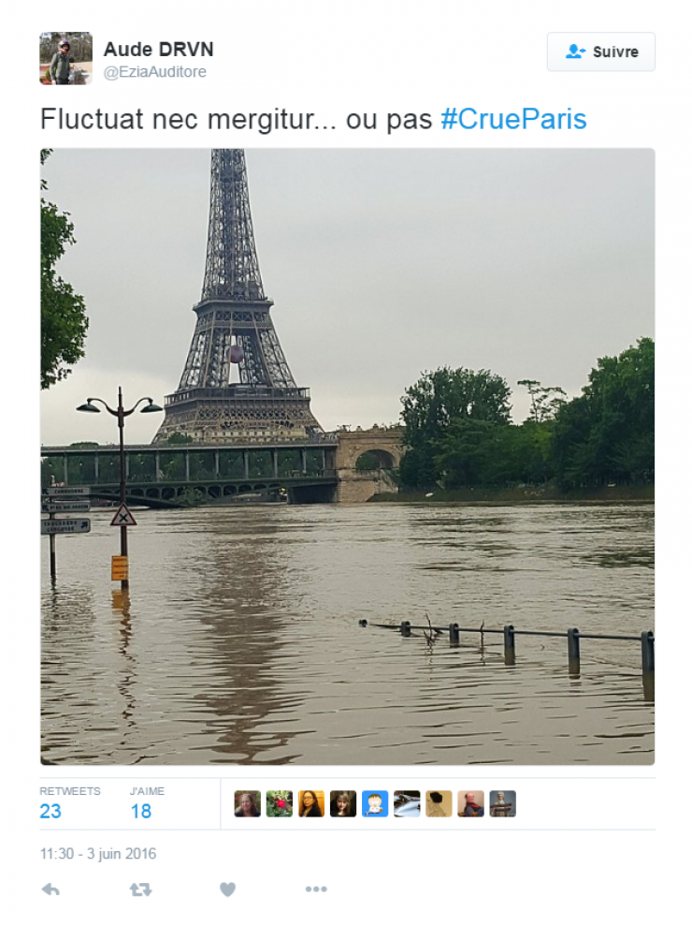Like the tweet via the heart icon
The height and width of the screenshot is (926, 692).
(x=227, y=888)
